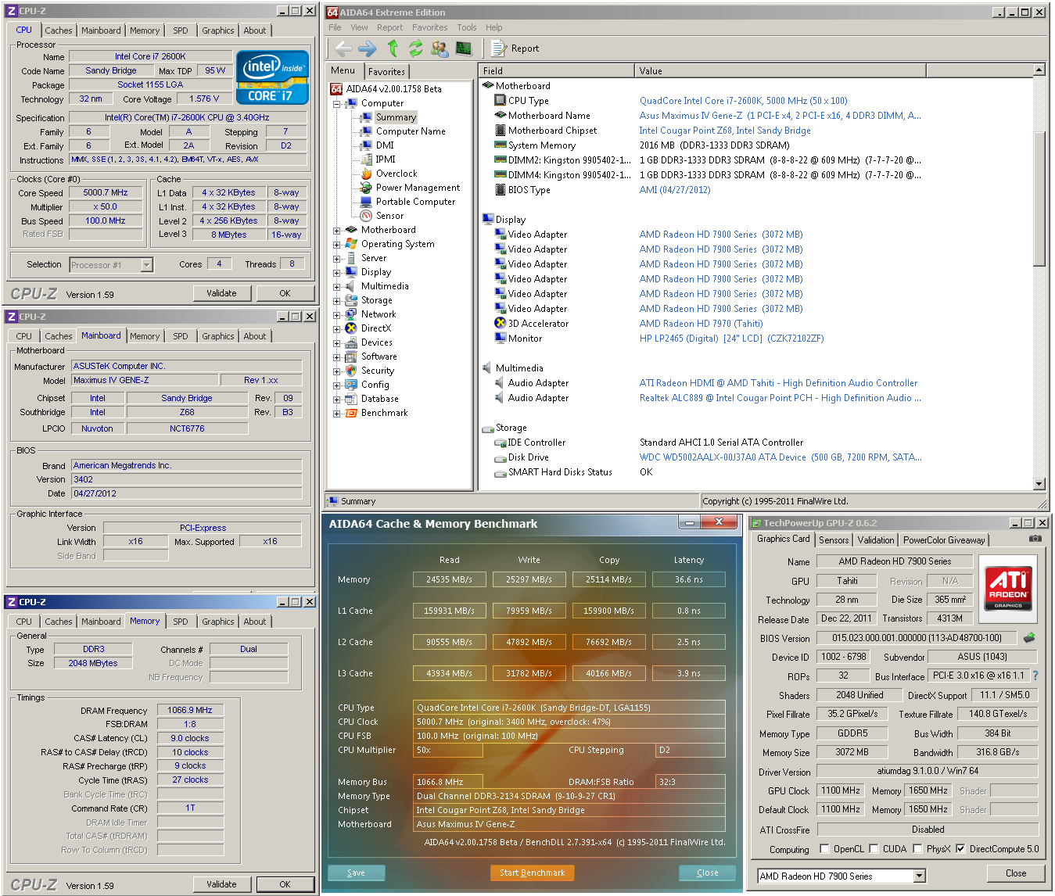The height and width of the screenshot is (896, 1055).
Task: Click the Memory Bus 1066.8 MHz field
Action: coord(448,782)
